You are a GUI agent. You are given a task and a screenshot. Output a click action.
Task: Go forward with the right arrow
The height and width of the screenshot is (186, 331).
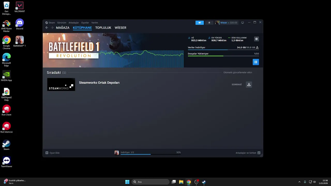click(52, 28)
